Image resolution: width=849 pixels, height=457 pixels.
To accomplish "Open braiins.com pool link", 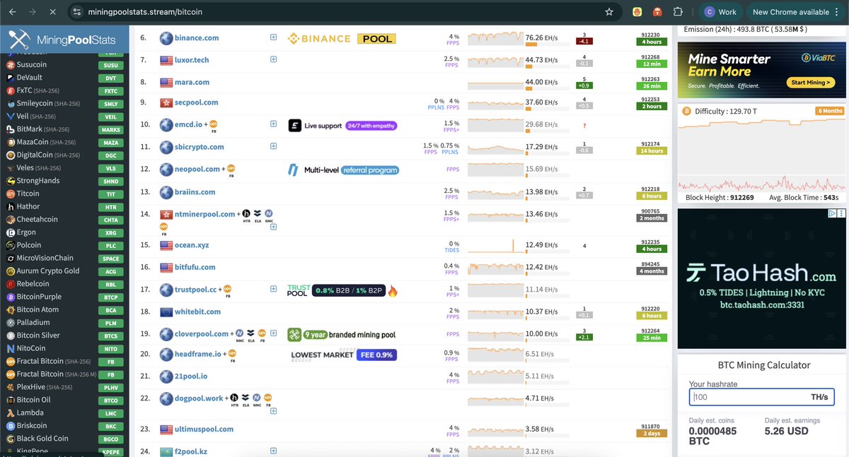I will tap(195, 192).
